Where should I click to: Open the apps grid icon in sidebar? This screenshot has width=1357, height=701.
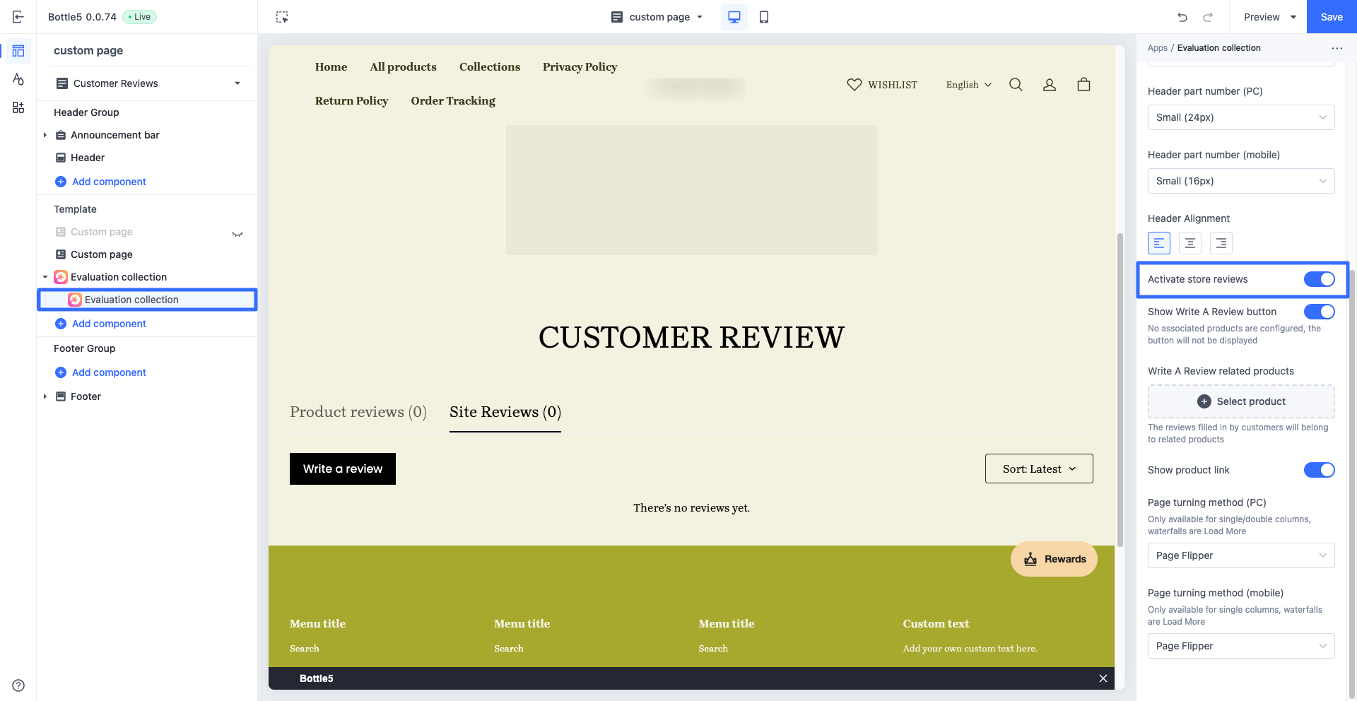coord(18,107)
